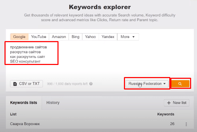Switch to the Yahoo tab
Screen dimensions: 197x132
pos(90,37)
